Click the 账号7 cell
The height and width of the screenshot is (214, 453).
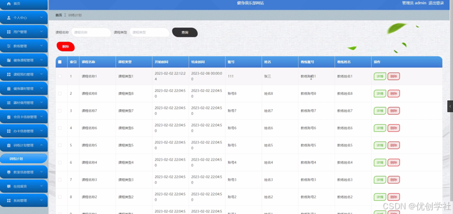[x=232, y=111]
